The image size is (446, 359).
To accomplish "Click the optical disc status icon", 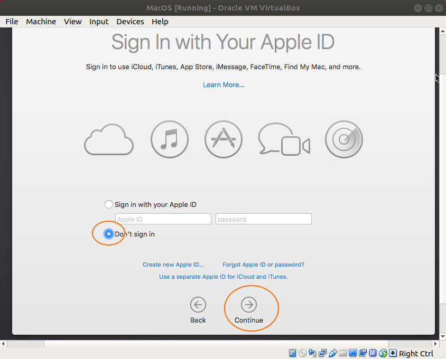I will [303, 353].
